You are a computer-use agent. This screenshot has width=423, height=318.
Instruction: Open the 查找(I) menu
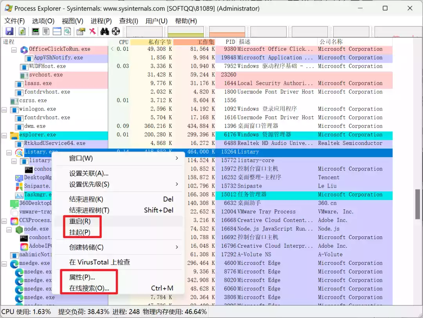click(x=128, y=21)
